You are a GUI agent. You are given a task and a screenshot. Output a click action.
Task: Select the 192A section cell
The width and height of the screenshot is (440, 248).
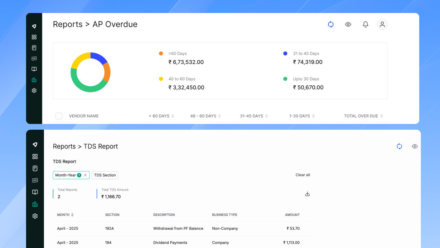(110, 228)
